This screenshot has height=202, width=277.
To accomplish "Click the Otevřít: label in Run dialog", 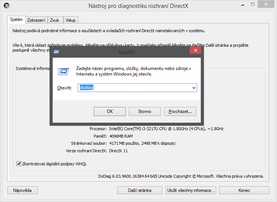I will (64, 88).
